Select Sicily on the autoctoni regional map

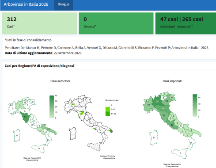point(39,148)
